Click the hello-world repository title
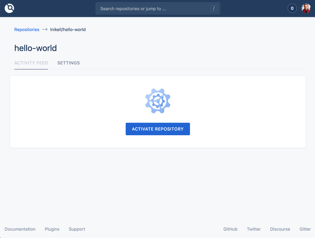This screenshot has height=238, width=315. [35, 48]
